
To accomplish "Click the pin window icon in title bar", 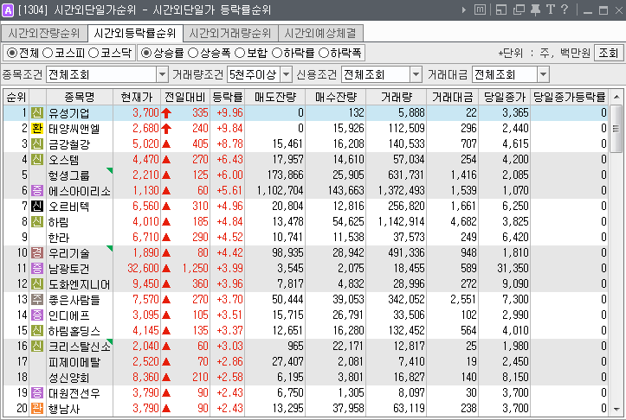I will pos(535,10).
